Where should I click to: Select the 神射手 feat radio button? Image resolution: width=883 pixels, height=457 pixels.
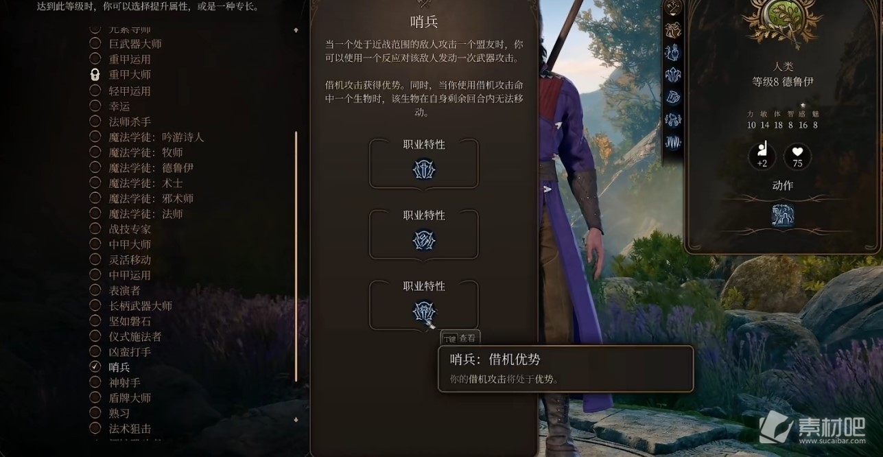tap(95, 382)
